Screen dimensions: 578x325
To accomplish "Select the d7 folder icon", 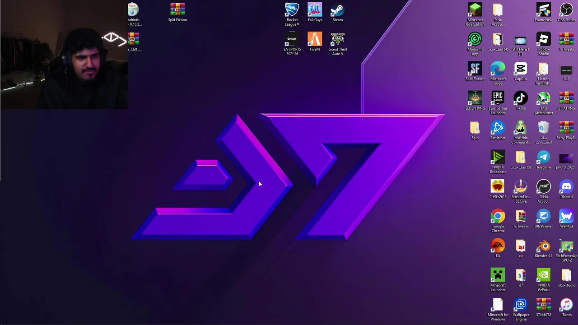I will (520, 278).
